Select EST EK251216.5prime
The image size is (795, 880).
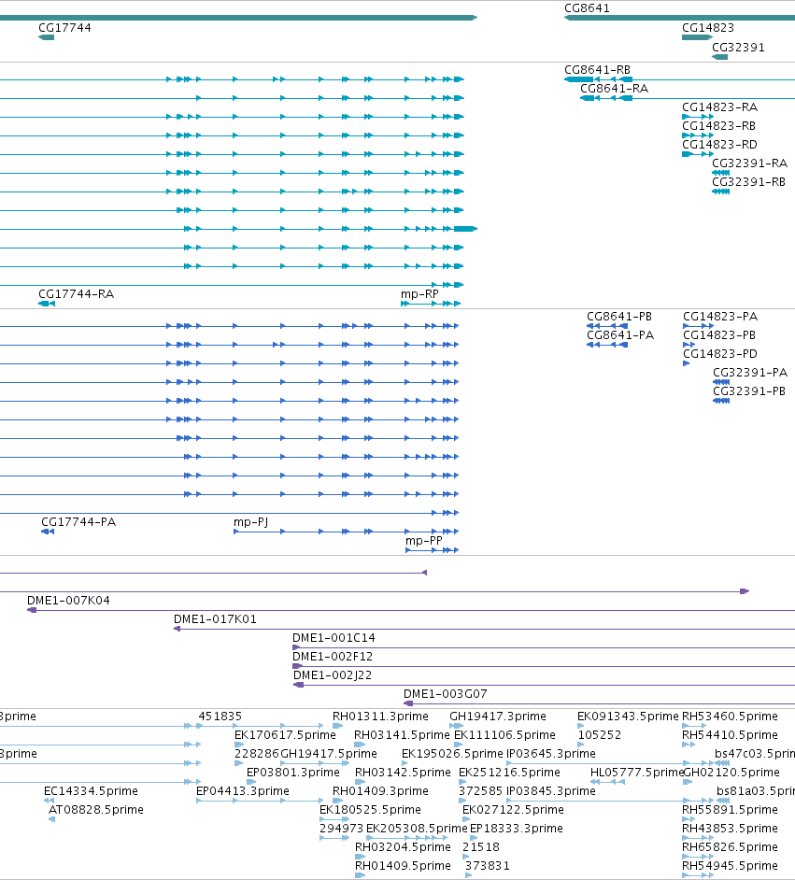509,773
